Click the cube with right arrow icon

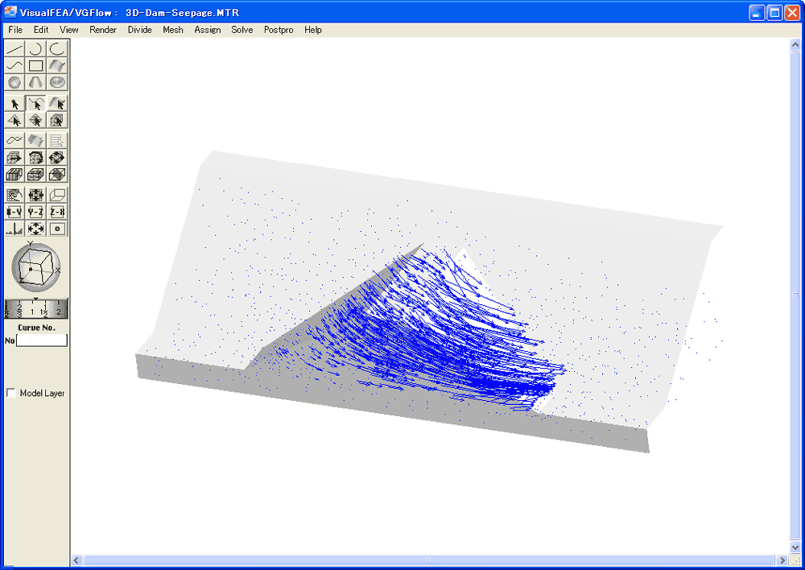pos(14,157)
